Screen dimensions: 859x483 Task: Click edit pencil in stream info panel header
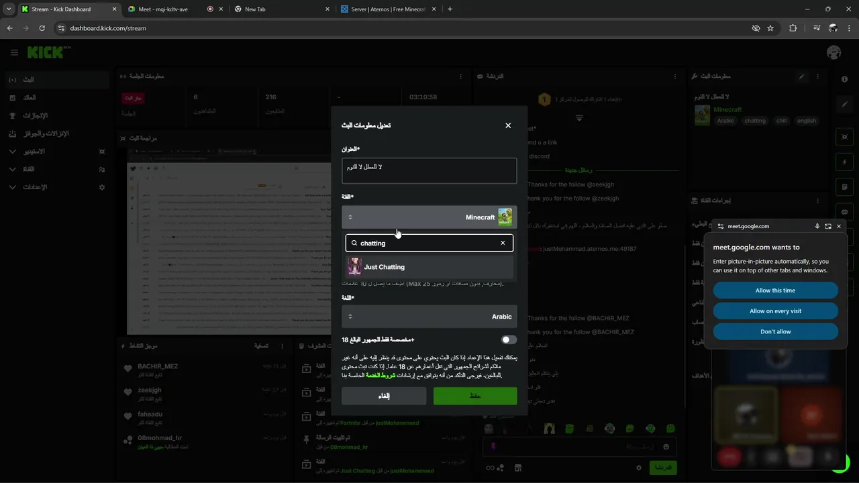(801, 76)
